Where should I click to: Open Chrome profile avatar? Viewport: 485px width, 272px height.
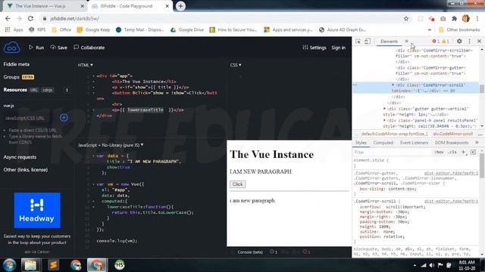click(466, 18)
